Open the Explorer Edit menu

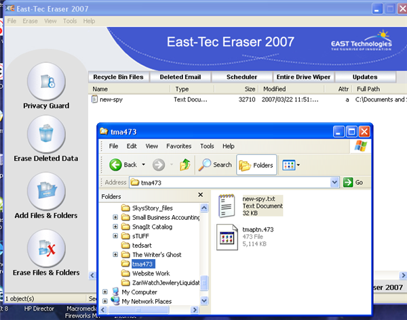coord(132,146)
